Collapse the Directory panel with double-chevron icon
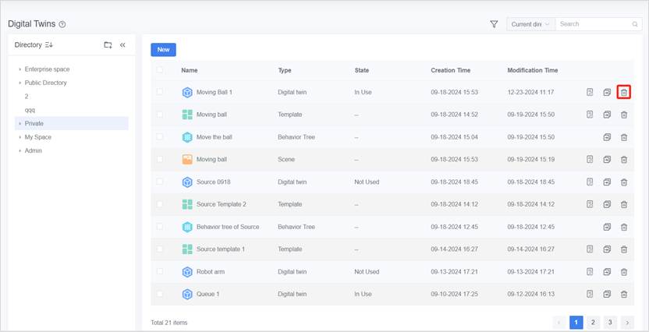Screen dimensions: 649x332 click(x=122, y=45)
